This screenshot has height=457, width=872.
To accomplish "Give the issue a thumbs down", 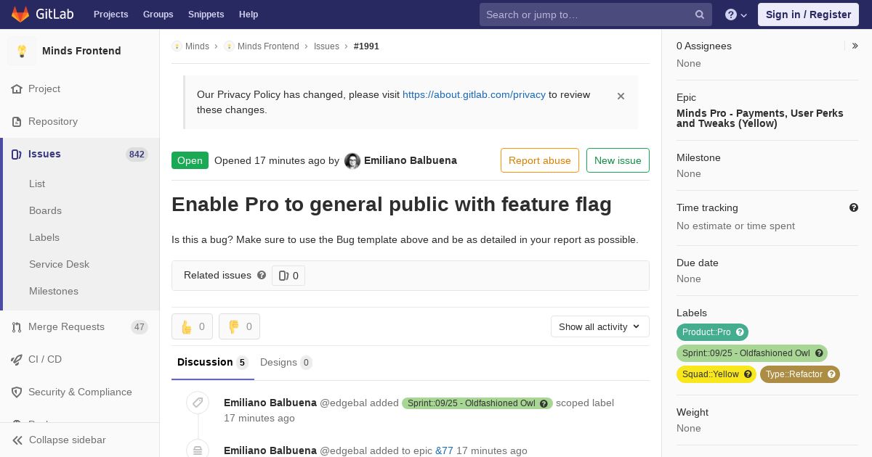I will pos(239,326).
